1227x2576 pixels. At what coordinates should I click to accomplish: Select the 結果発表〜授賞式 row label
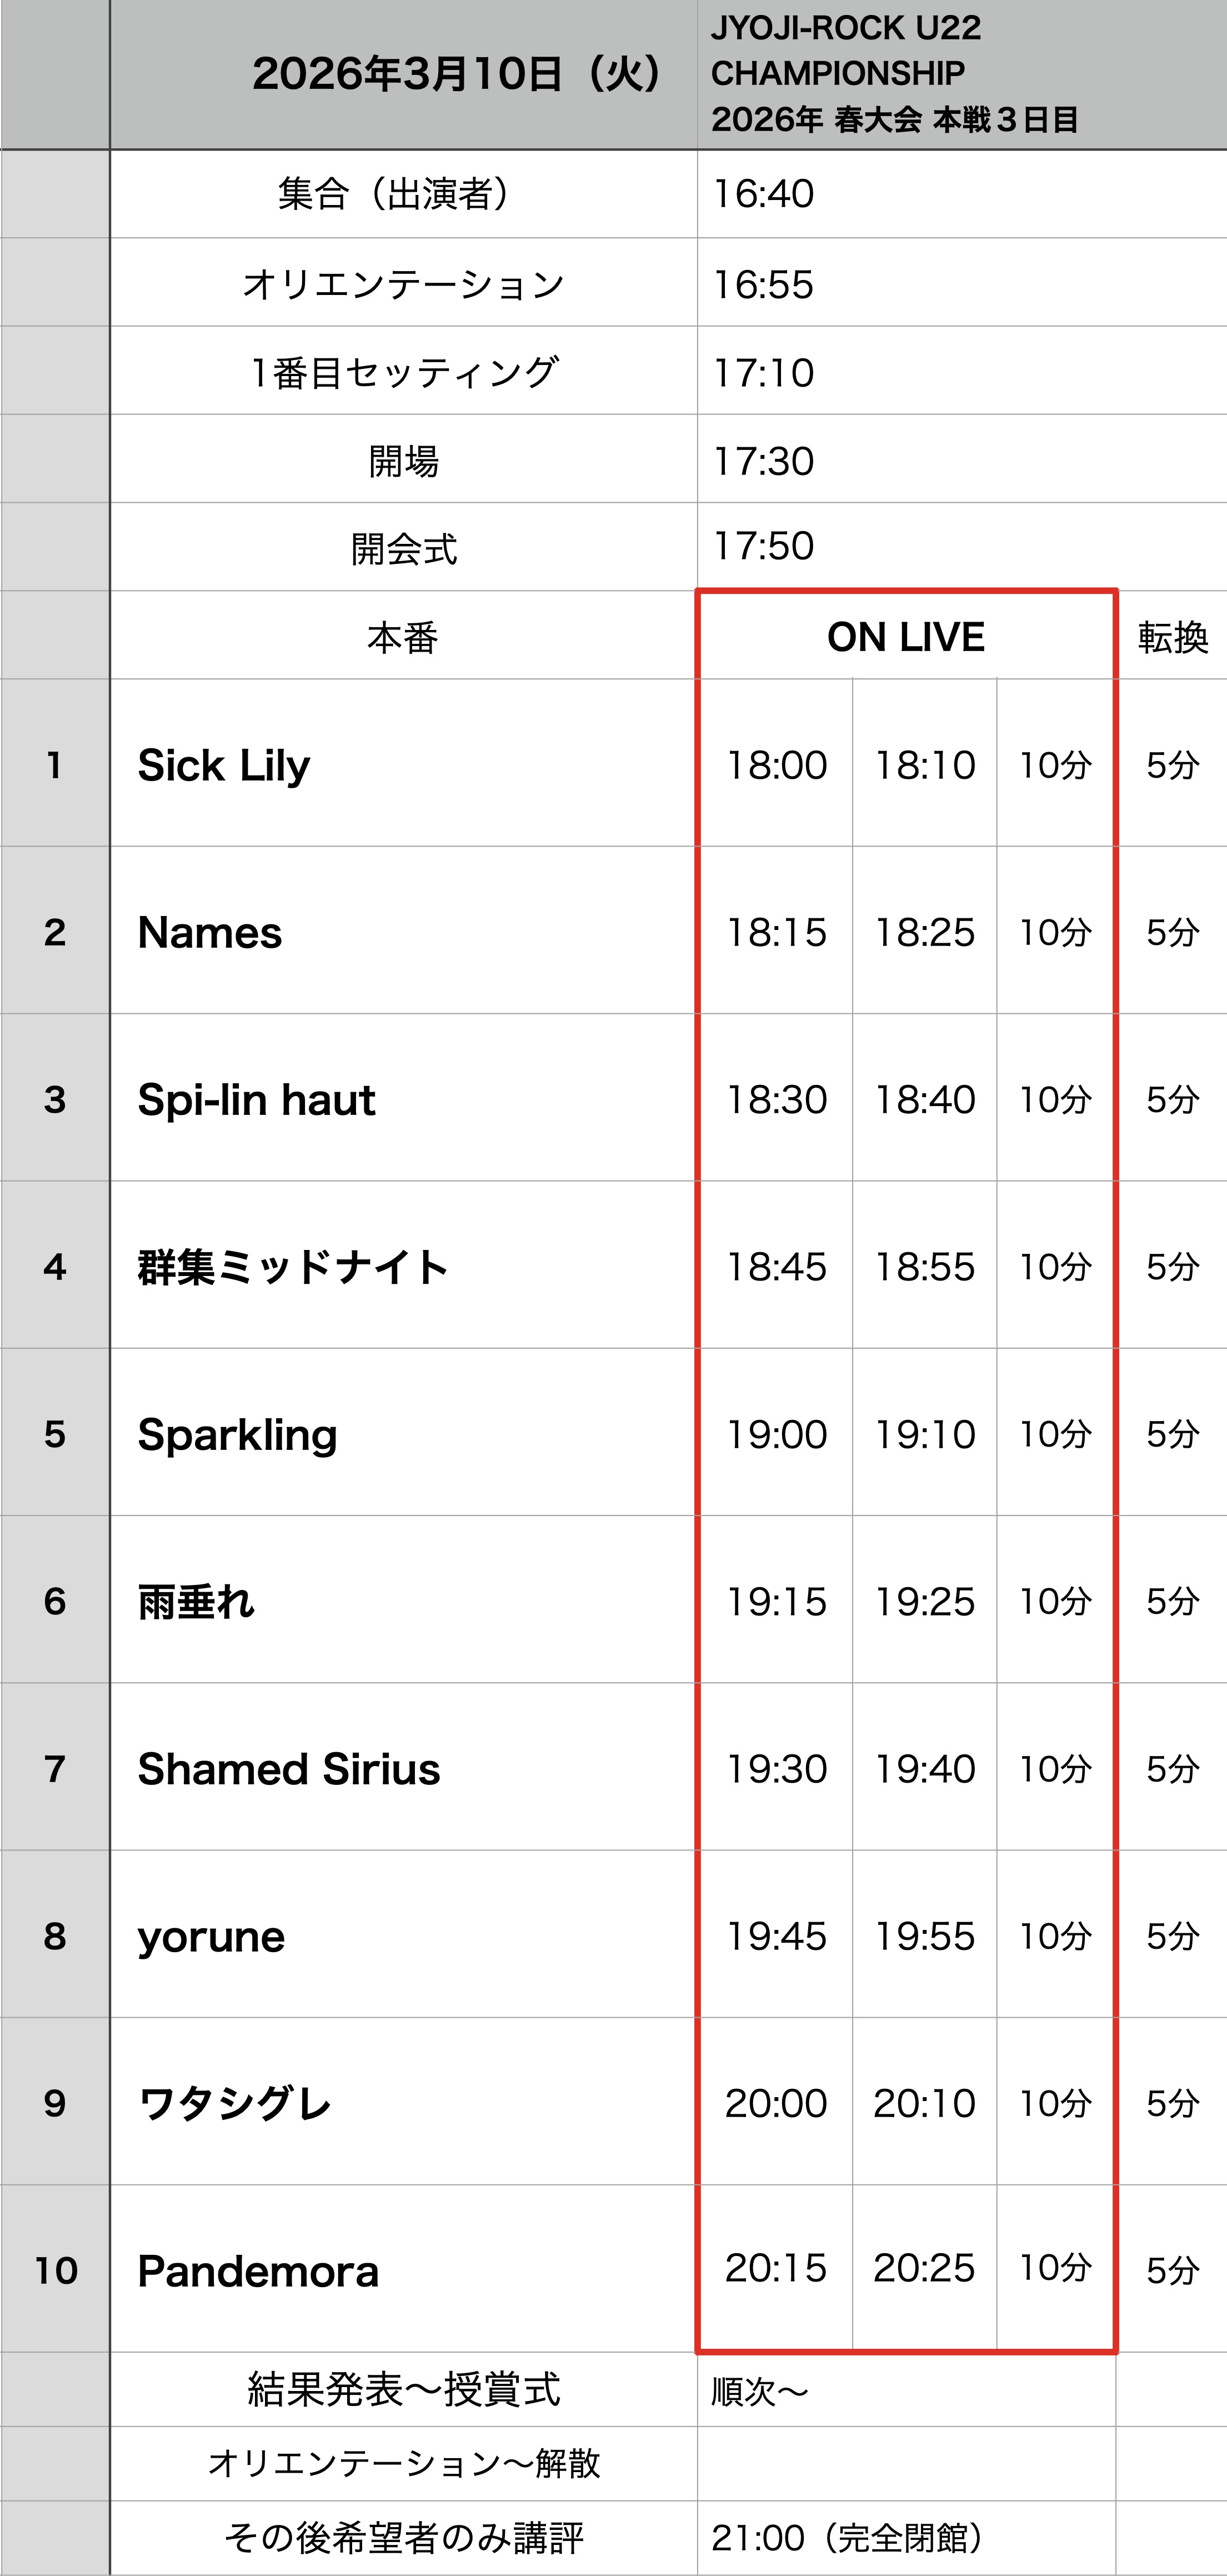coord(403,2390)
